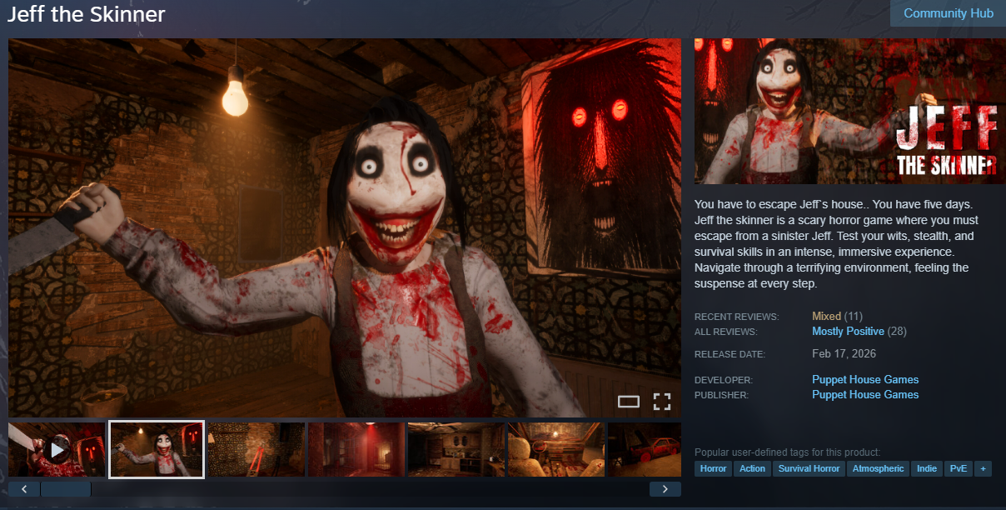Select the PvE tag
This screenshot has height=510, width=1006.
pyautogui.click(x=959, y=468)
